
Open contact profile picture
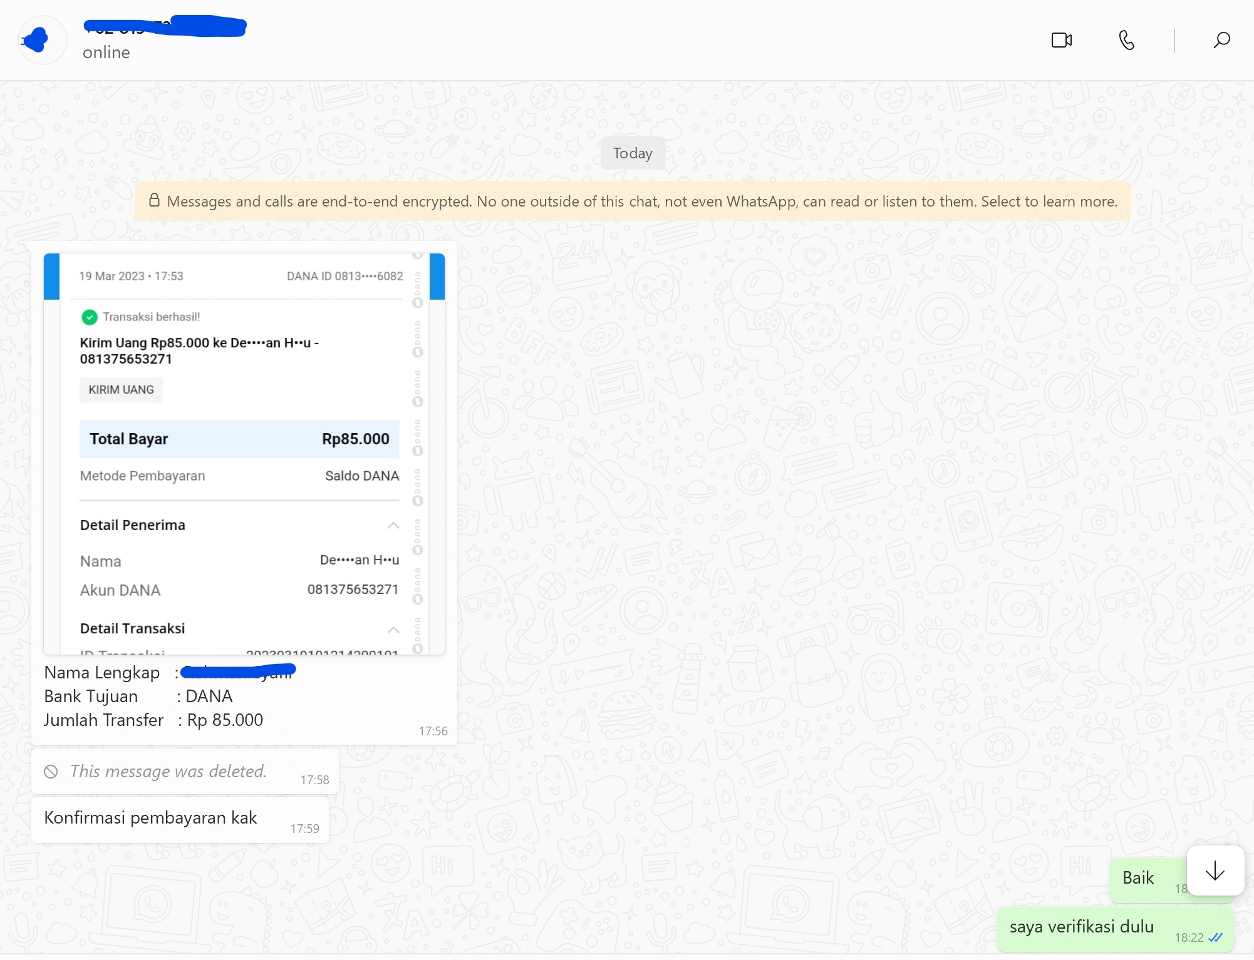41,40
